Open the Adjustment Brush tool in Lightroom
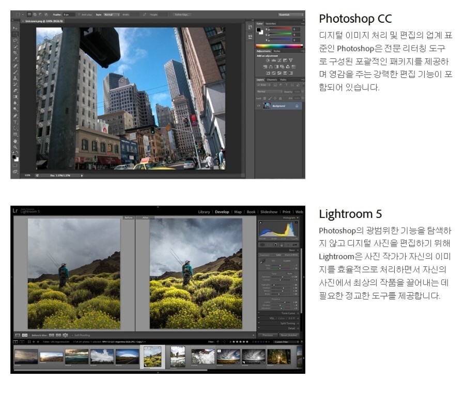465x396 pixels. tap(295, 245)
